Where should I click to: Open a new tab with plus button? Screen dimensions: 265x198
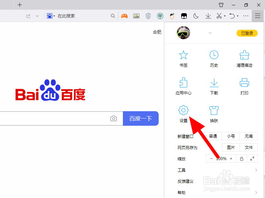point(20,5)
